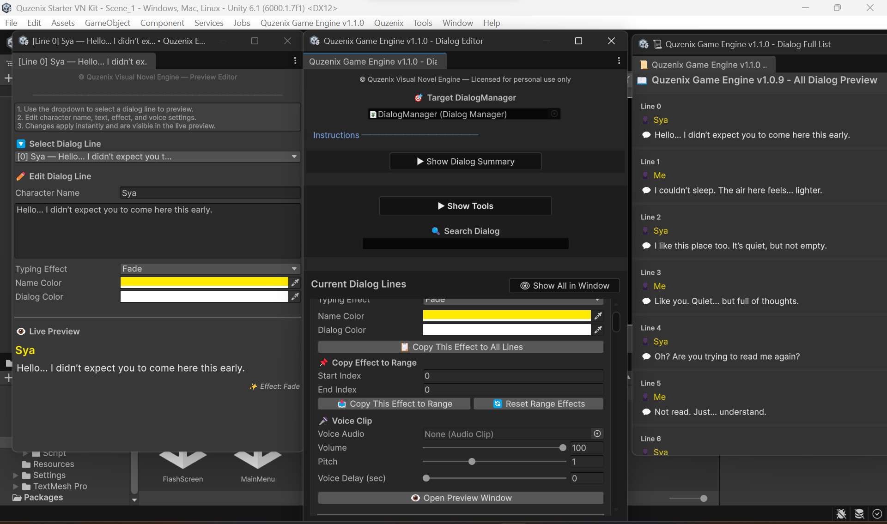Open the Tools menu
This screenshot has width=887, height=524.
(x=423, y=23)
